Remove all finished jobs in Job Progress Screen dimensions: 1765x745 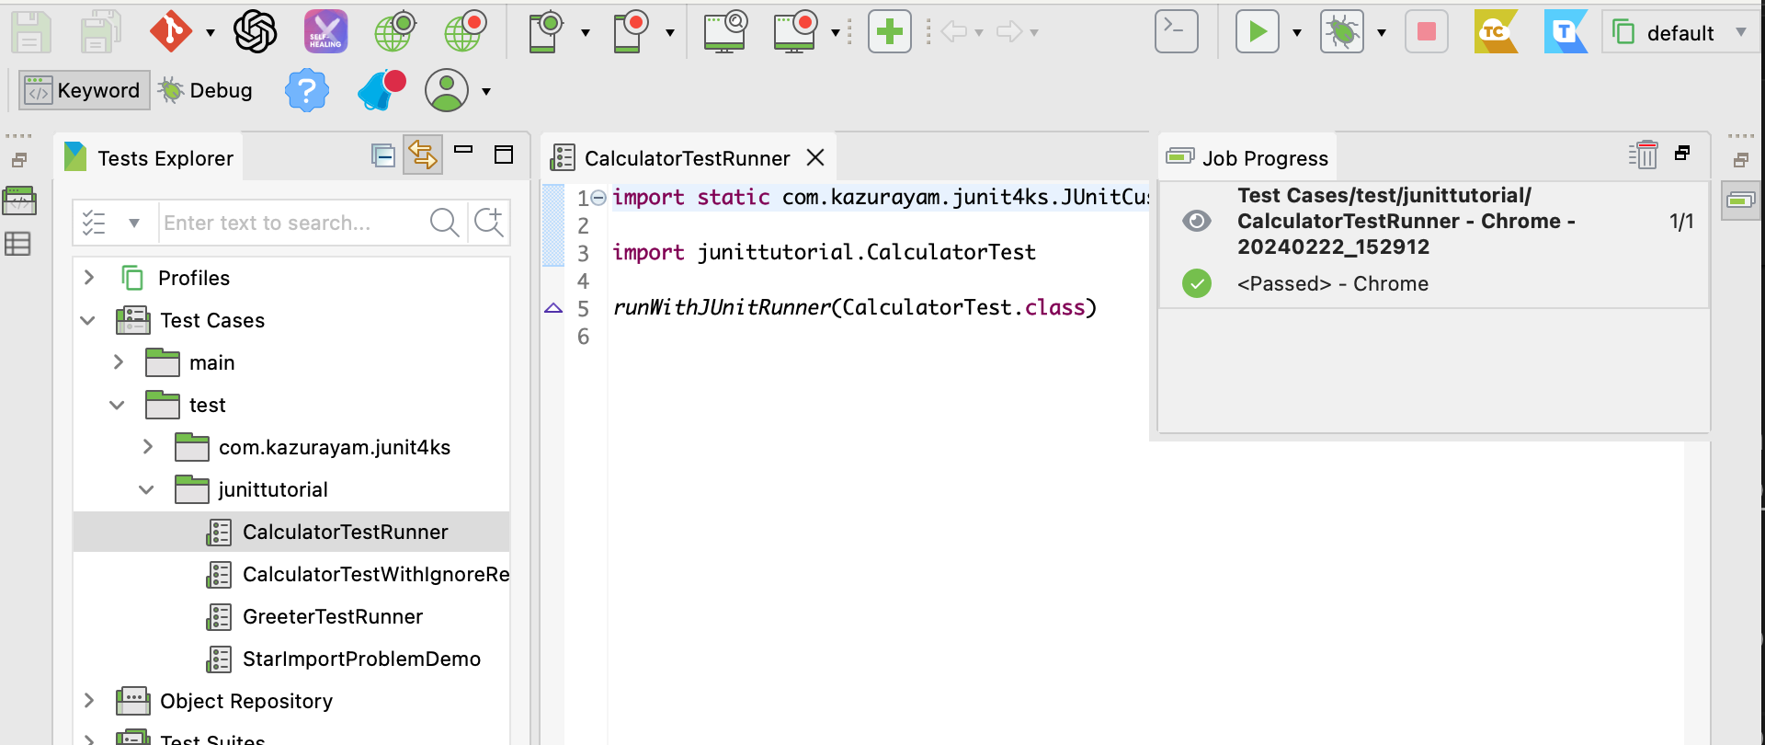click(x=1644, y=155)
